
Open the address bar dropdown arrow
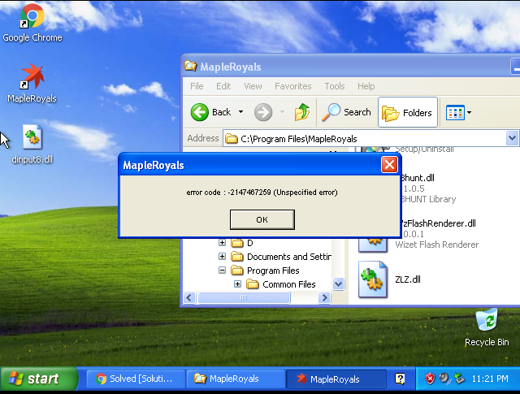(x=512, y=138)
